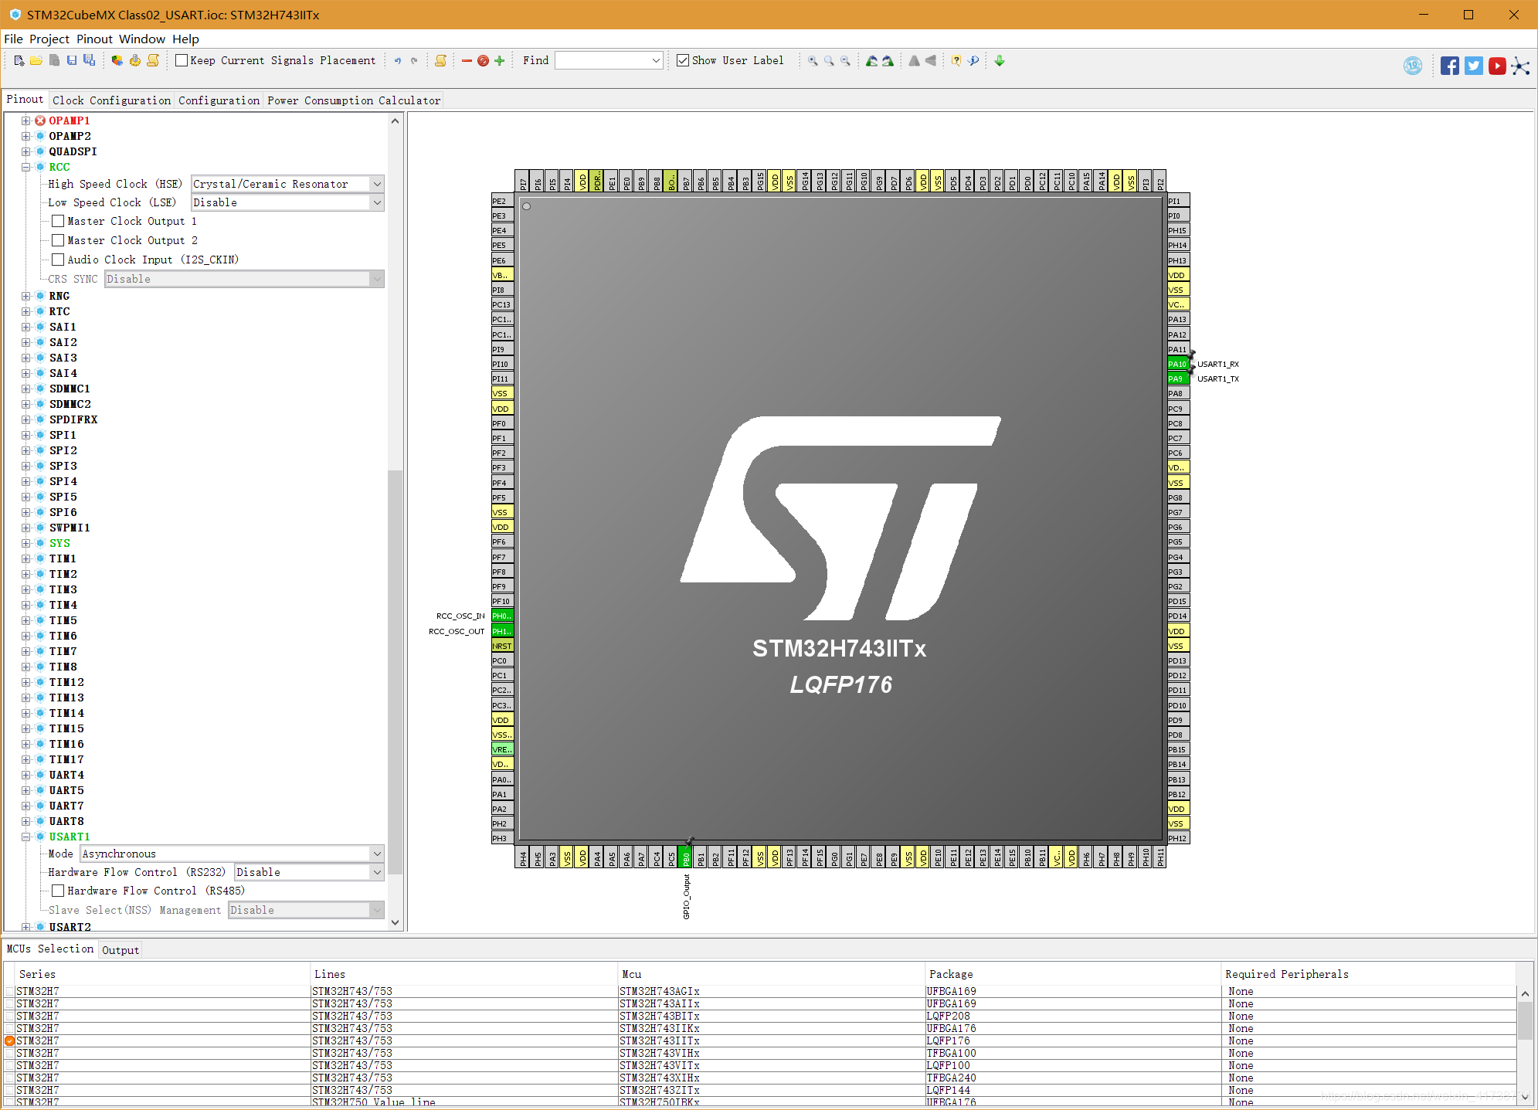This screenshot has width=1538, height=1110.
Task: Click the red minus collapse icon
Action: (x=467, y=60)
